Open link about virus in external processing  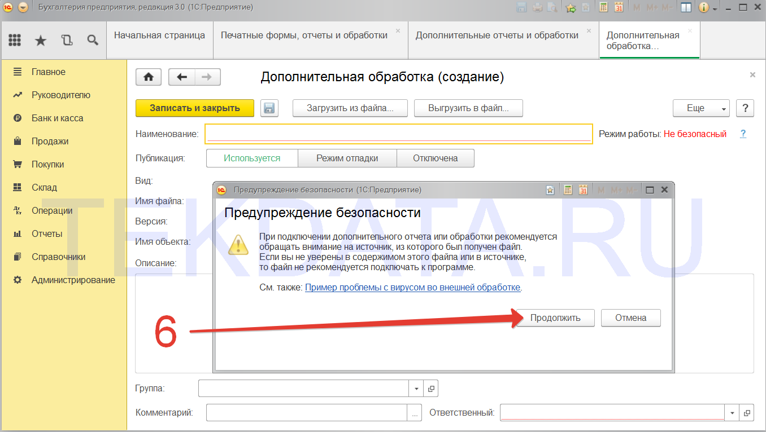click(x=412, y=288)
